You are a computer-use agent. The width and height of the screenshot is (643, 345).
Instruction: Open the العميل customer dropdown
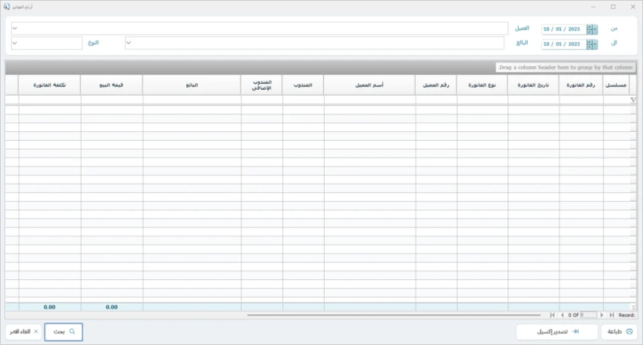tap(15, 28)
